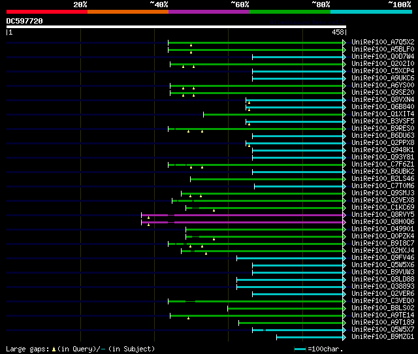Click UniRef100_B6DU63 label
The width and height of the screenshot is (418, 354).
[x=383, y=136]
